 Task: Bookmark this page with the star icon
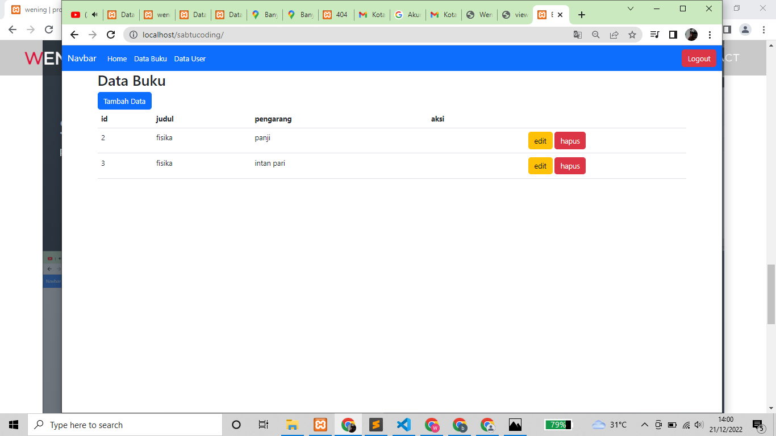click(632, 35)
